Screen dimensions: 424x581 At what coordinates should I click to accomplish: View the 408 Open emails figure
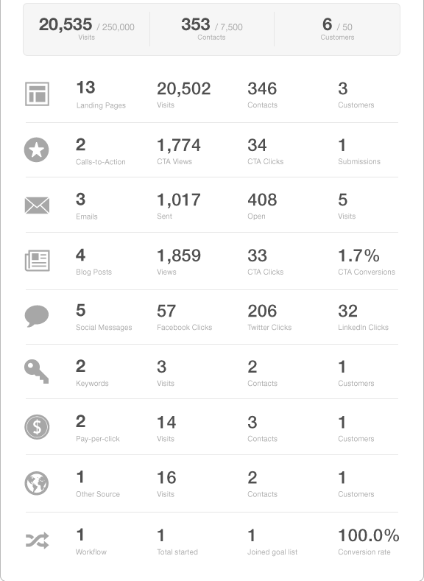pyautogui.click(x=262, y=206)
